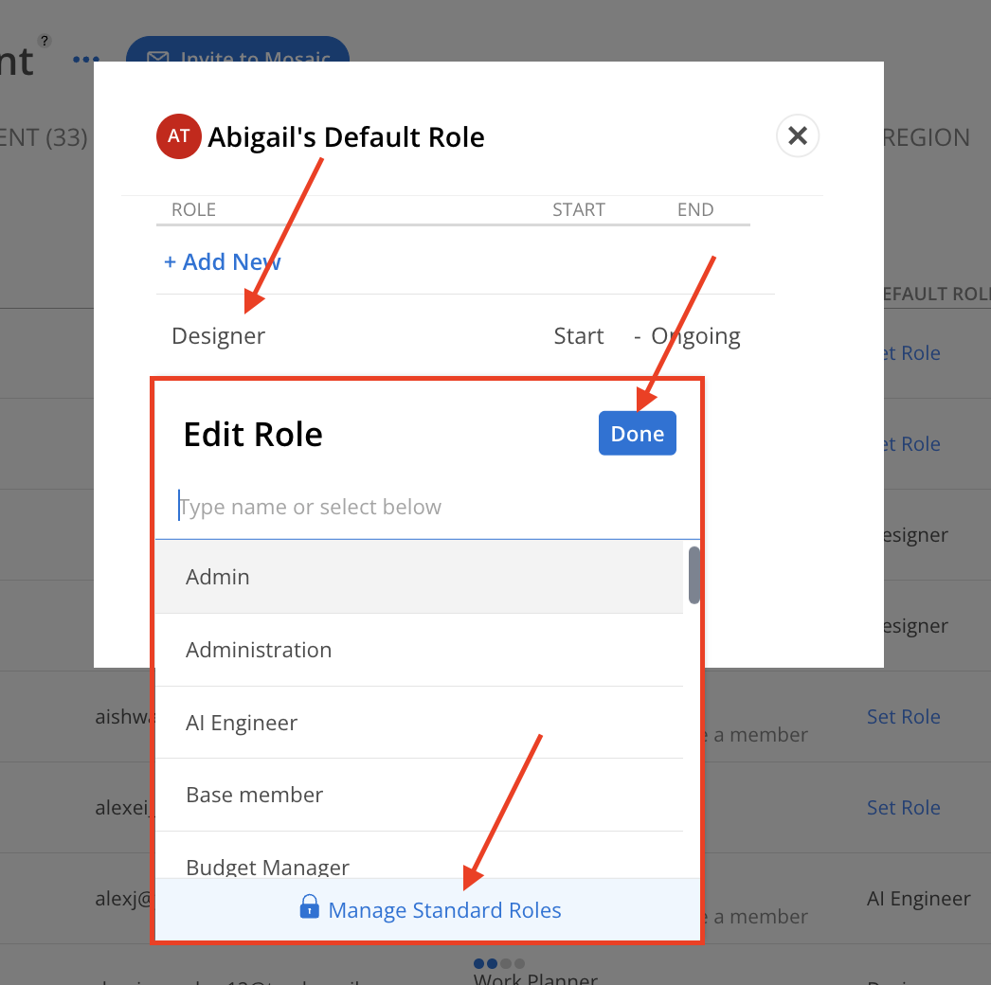The height and width of the screenshot is (985, 991).
Task: Choose Base member role option
Action: coord(419,795)
